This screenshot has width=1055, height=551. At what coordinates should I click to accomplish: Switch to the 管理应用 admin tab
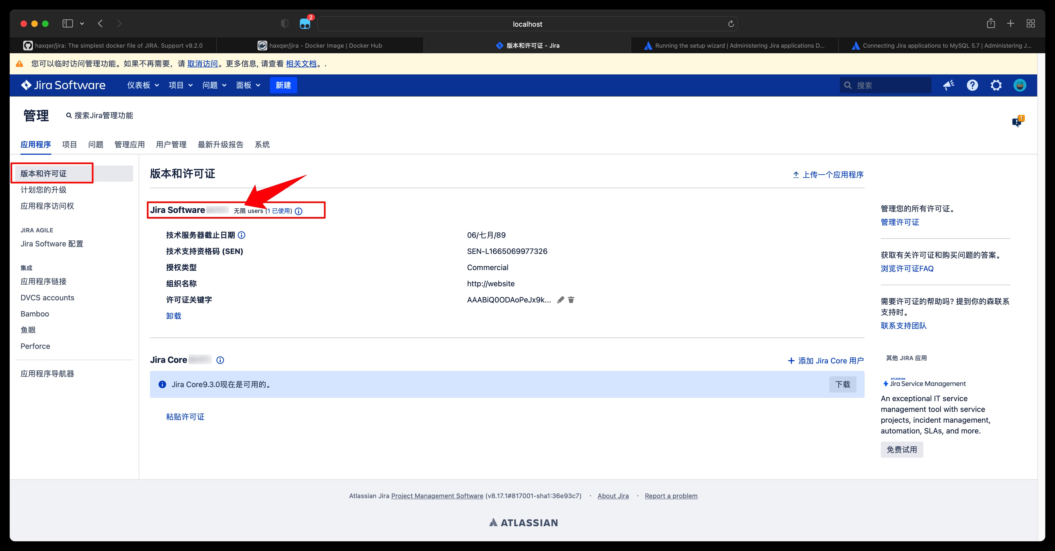129,144
